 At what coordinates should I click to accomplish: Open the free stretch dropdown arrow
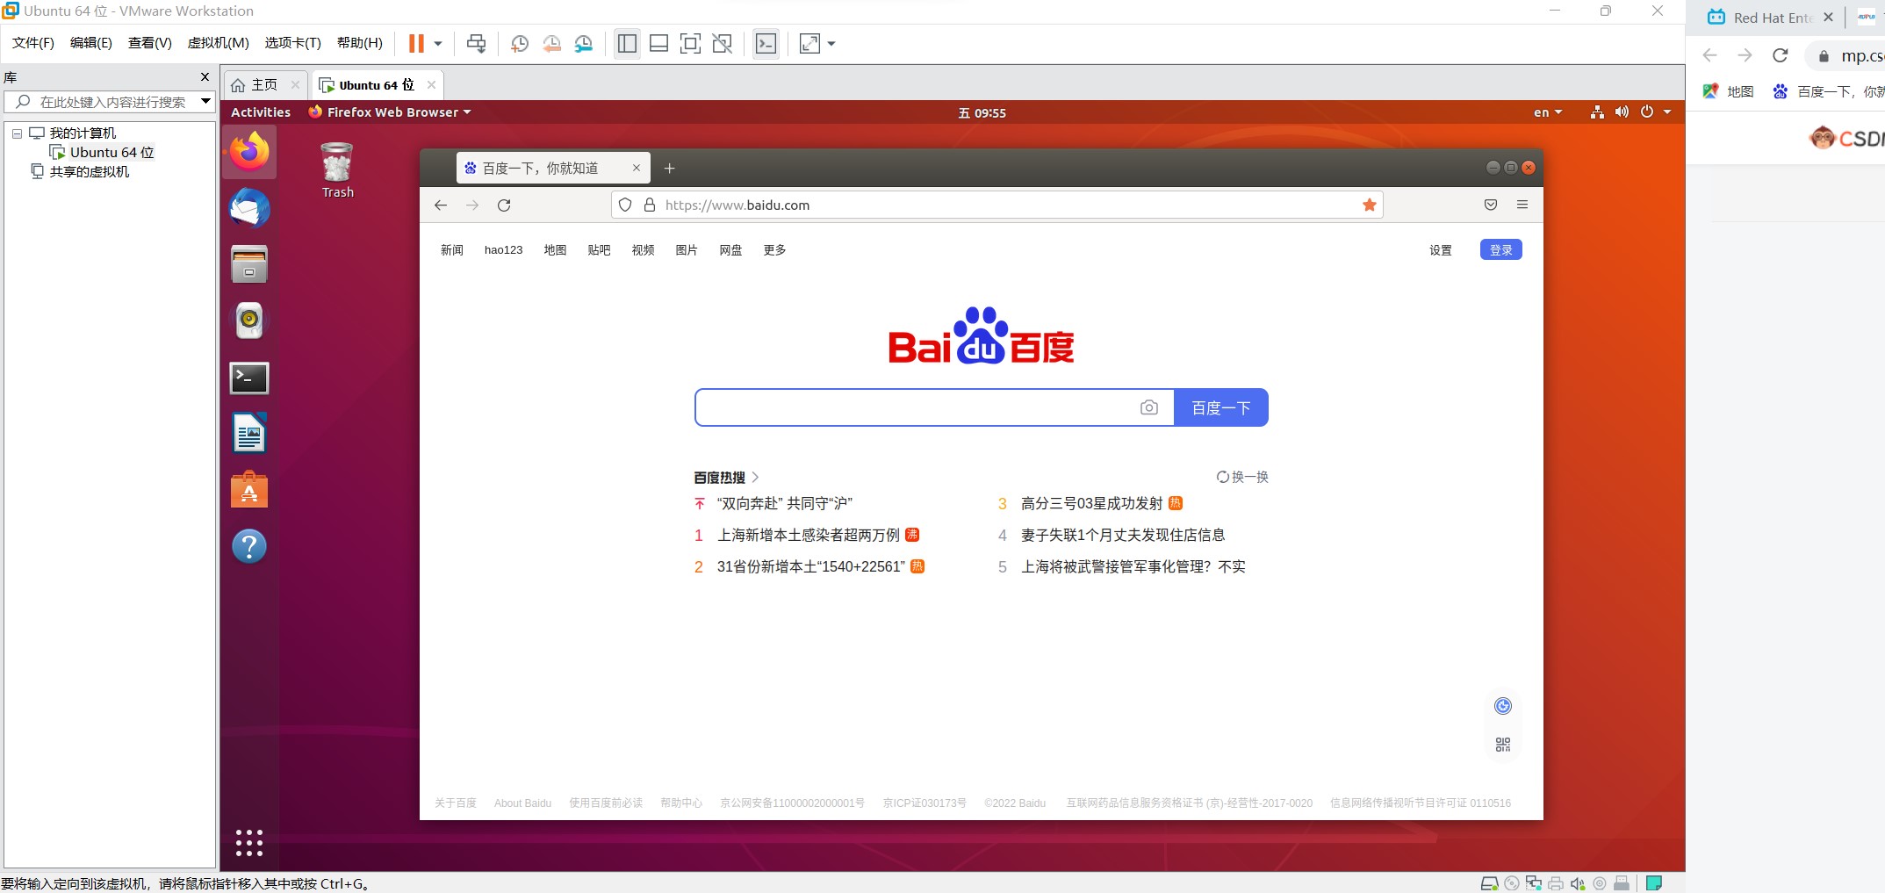[831, 43]
